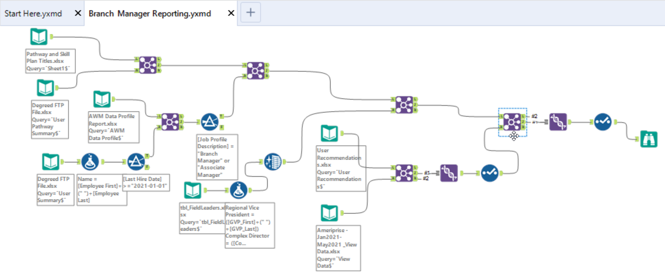Click the Filter tool checking Last Hire Date
This screenshot has height=274, width=665.
(135, 162)
